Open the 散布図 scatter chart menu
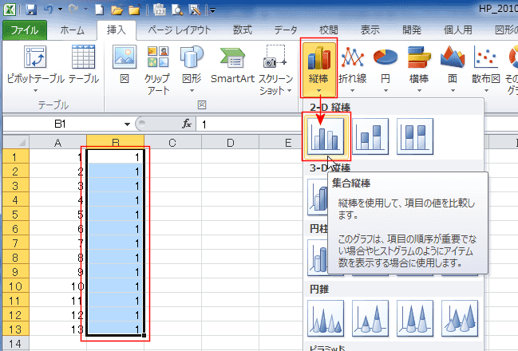Image resolution: width=518 pixels, height=351 pixels. pos(485,69)
